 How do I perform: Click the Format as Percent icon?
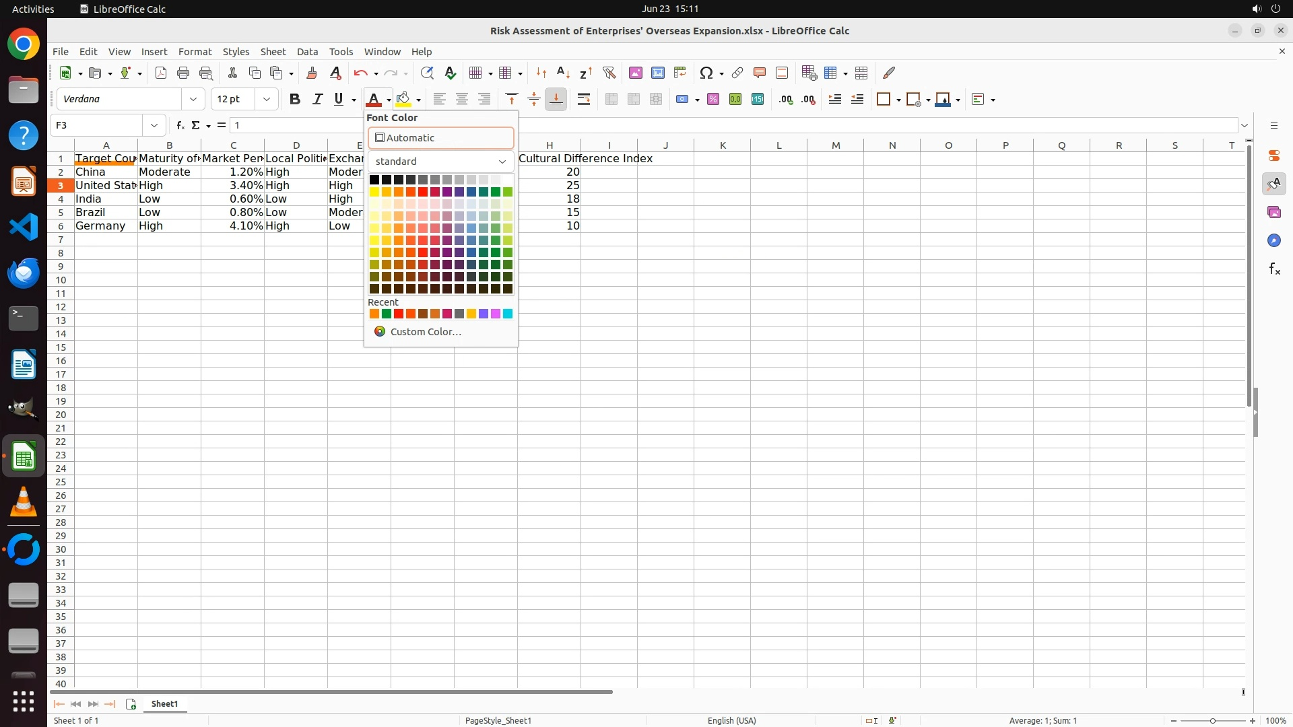point(713,100)
